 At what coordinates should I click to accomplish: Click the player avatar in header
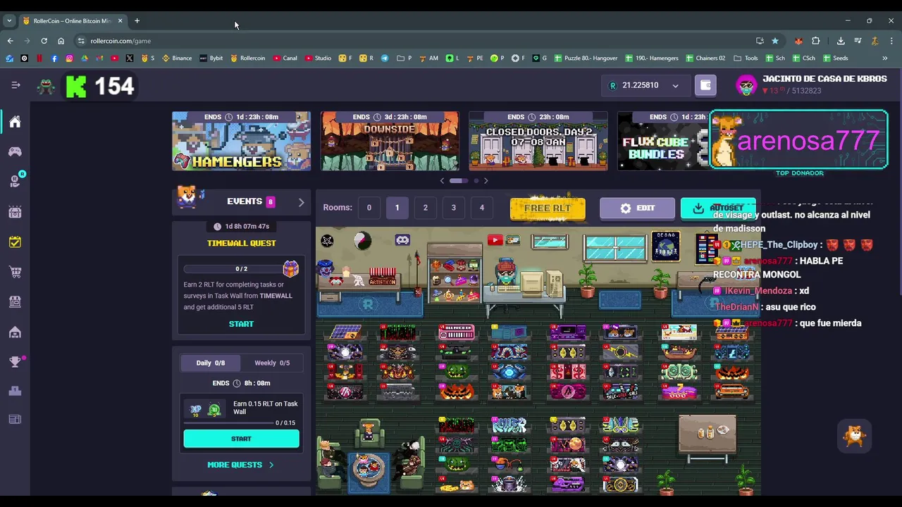click(746, 85)
